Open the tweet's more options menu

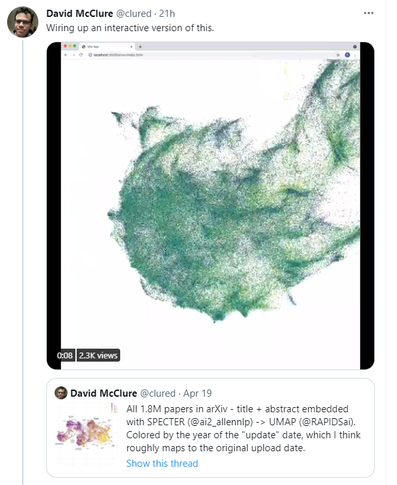369,13
